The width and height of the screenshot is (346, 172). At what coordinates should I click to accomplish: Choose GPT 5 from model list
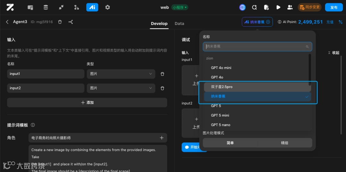click(x=257, y=106)
